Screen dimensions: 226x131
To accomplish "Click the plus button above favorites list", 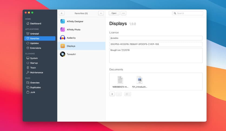I will (x=62, y=13).
